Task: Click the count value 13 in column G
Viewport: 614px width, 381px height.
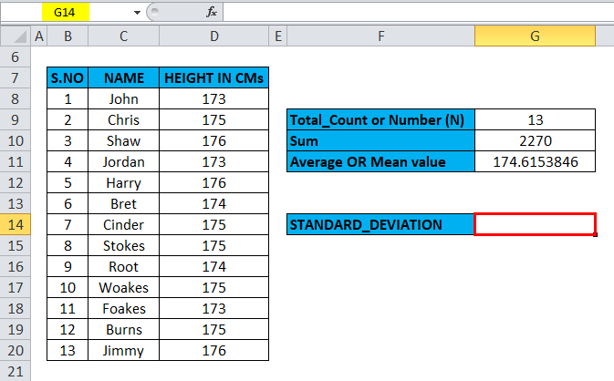Action: click(x=535, y=119)
